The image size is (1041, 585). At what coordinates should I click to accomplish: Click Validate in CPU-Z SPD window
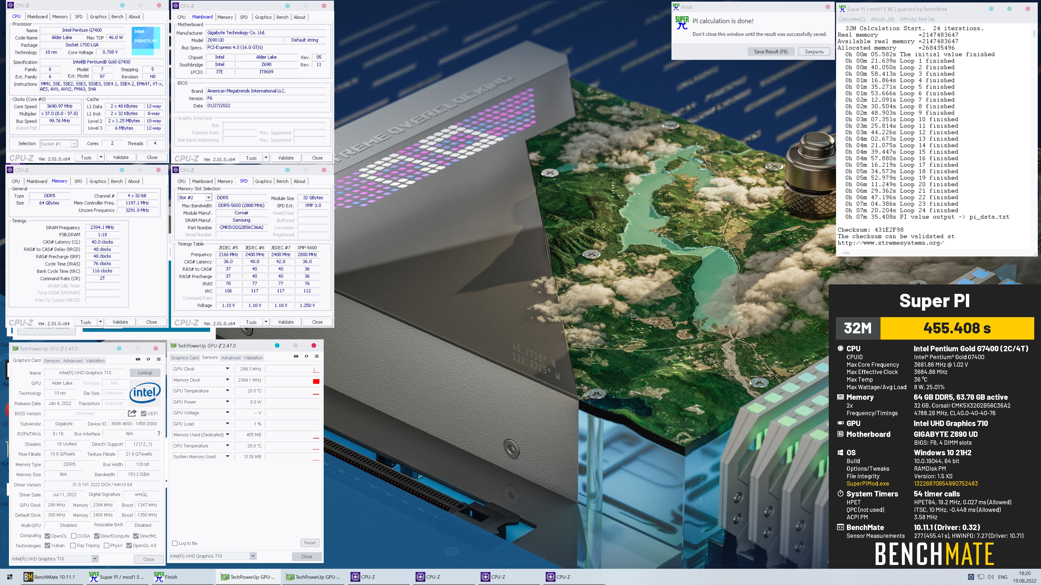pyautogui.click(x=286, y=322)
